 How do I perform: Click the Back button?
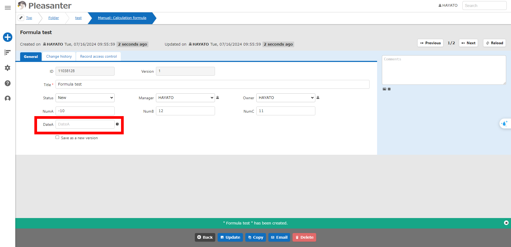(205, 237)
